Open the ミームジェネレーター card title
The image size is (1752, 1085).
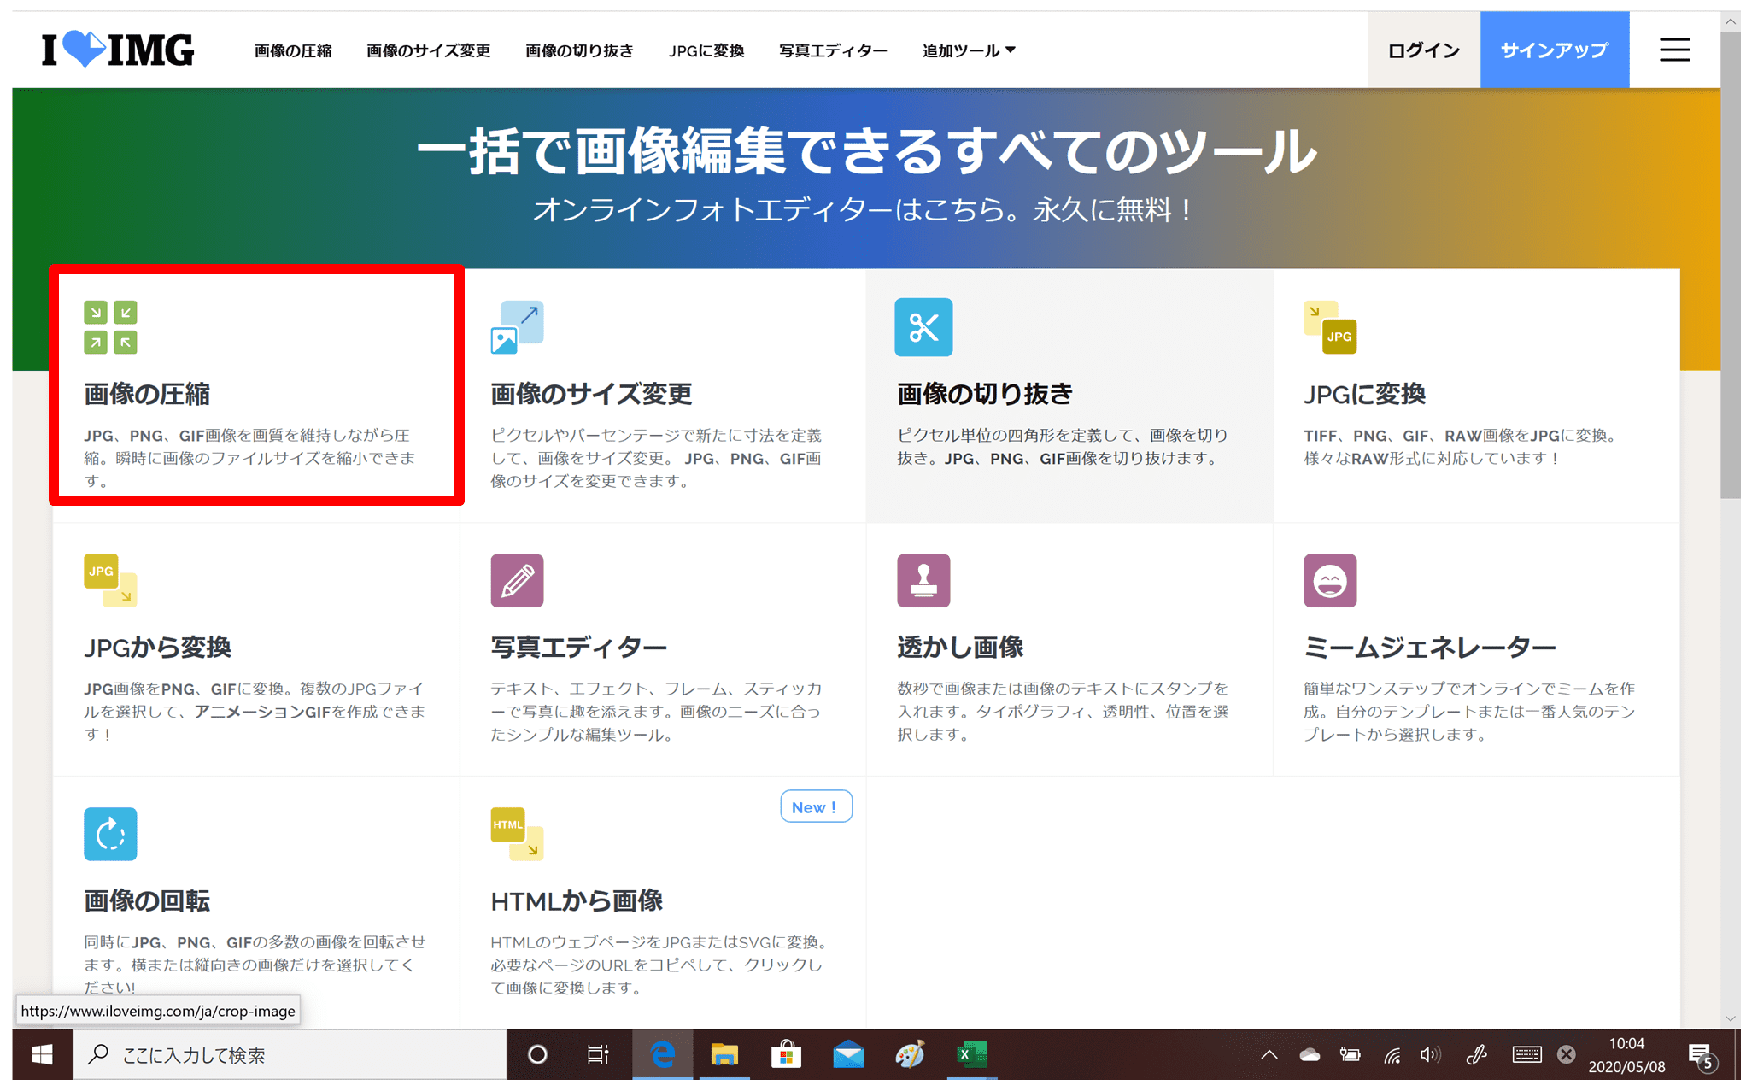click(1429, 648)
